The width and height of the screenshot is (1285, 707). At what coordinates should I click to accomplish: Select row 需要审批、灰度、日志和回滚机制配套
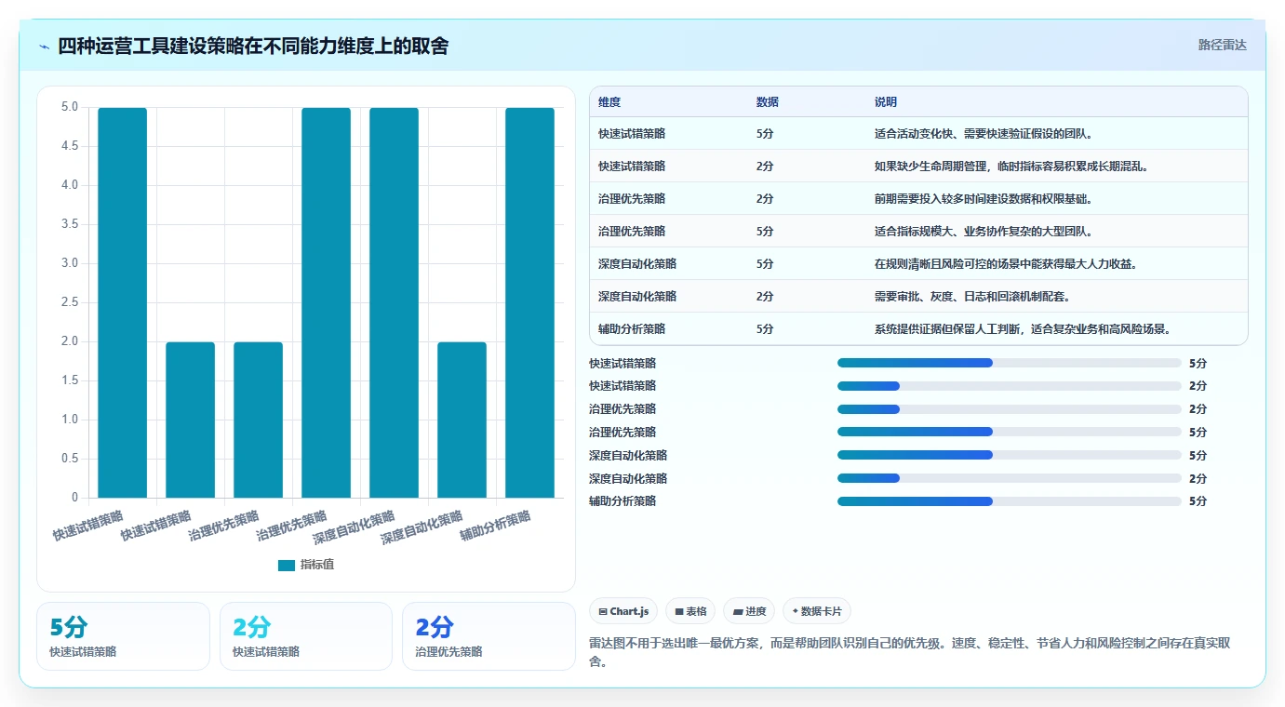click(918, 296)
